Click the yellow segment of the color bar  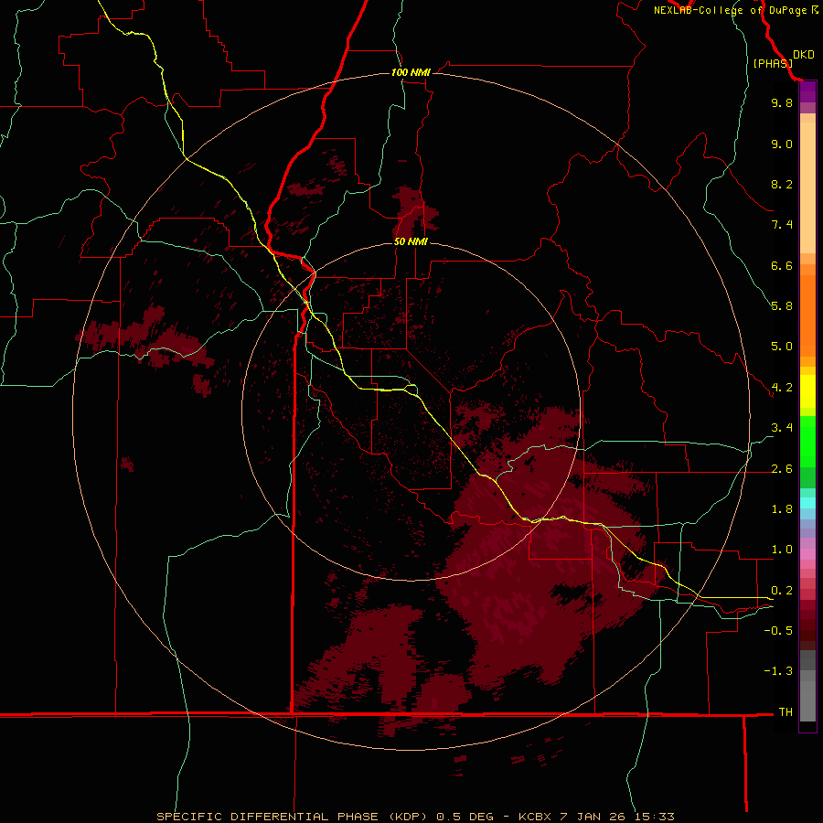[x=807, y=391]
